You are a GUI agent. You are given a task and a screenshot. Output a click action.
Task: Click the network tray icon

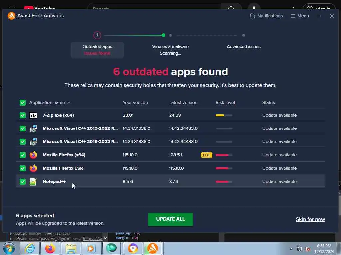[x=299, y=249]
